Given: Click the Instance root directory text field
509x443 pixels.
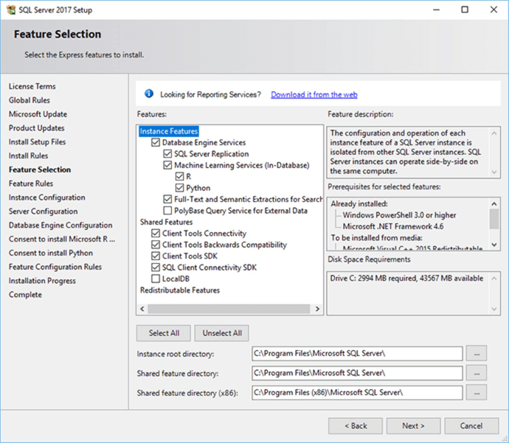Looking at the screenshot, I should [357, 354].
